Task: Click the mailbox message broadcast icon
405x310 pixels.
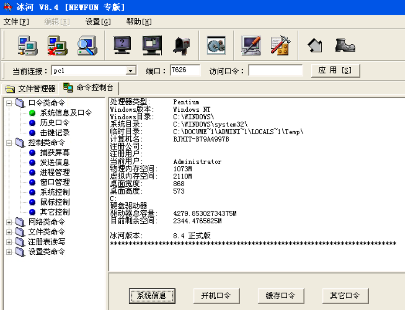Action: (181, 45)
